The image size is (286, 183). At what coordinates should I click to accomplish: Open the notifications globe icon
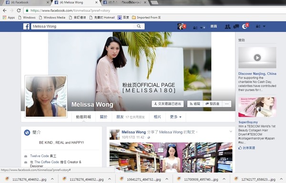(245, 27)
